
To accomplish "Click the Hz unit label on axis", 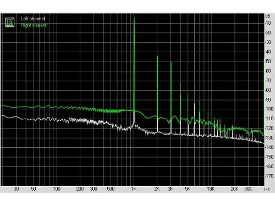I will point(267,189).
